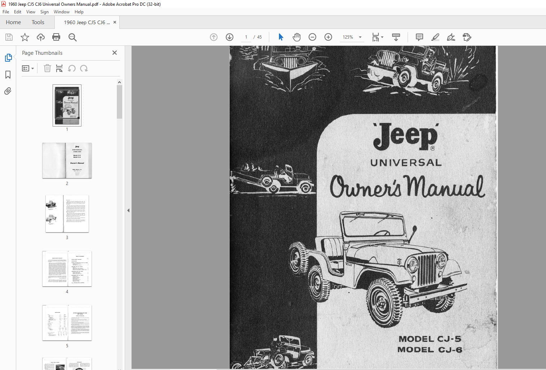Collapse the navigation pane arrow
This screenshot has width=546, height=370.
128,210
